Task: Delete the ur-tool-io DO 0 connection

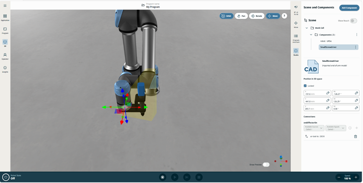Action: pyautogui.click(x=355, y=136)
